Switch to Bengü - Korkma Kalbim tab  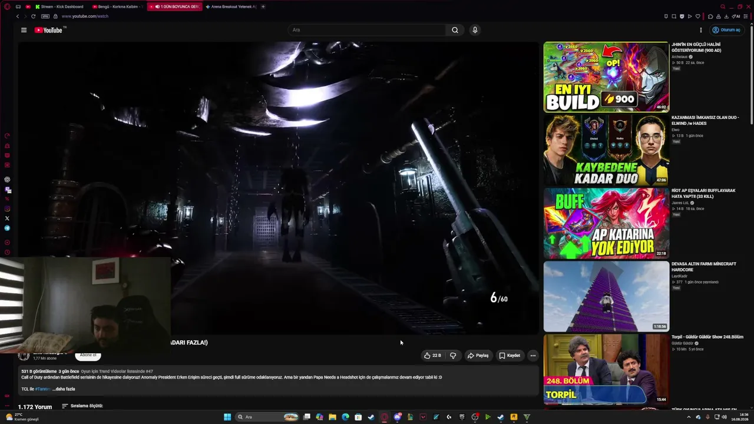118,6
